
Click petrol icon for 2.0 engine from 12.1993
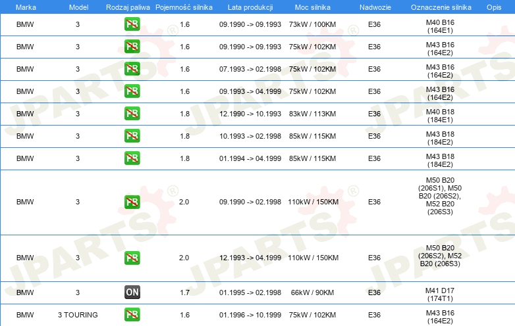tap(132, 258)
